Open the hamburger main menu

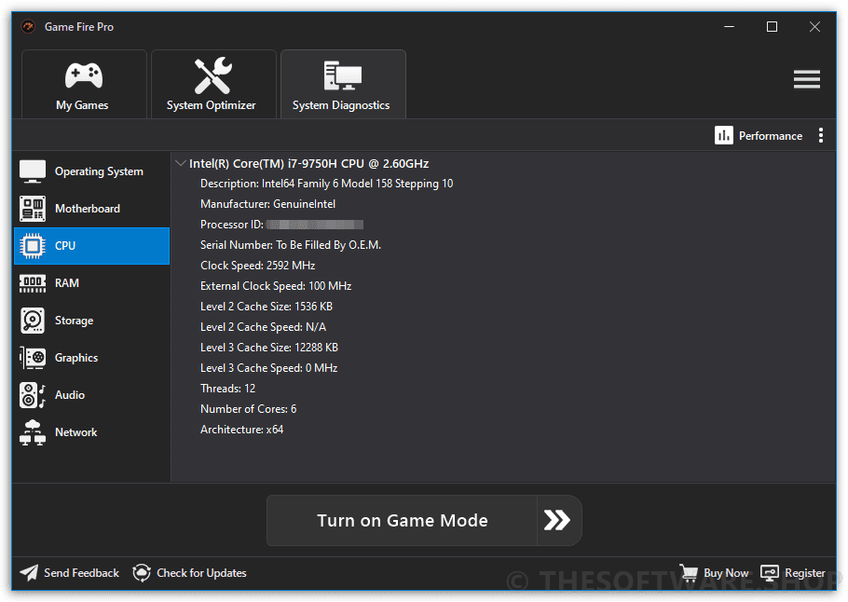click(806, 79)
